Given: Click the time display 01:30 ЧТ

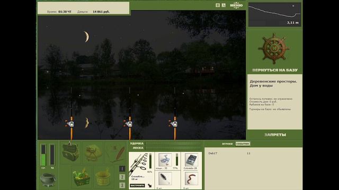Looking at the screenshot, I should (x=65, y=12).
